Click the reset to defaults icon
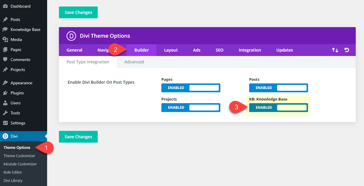364x186 pixels. point(347,50)
